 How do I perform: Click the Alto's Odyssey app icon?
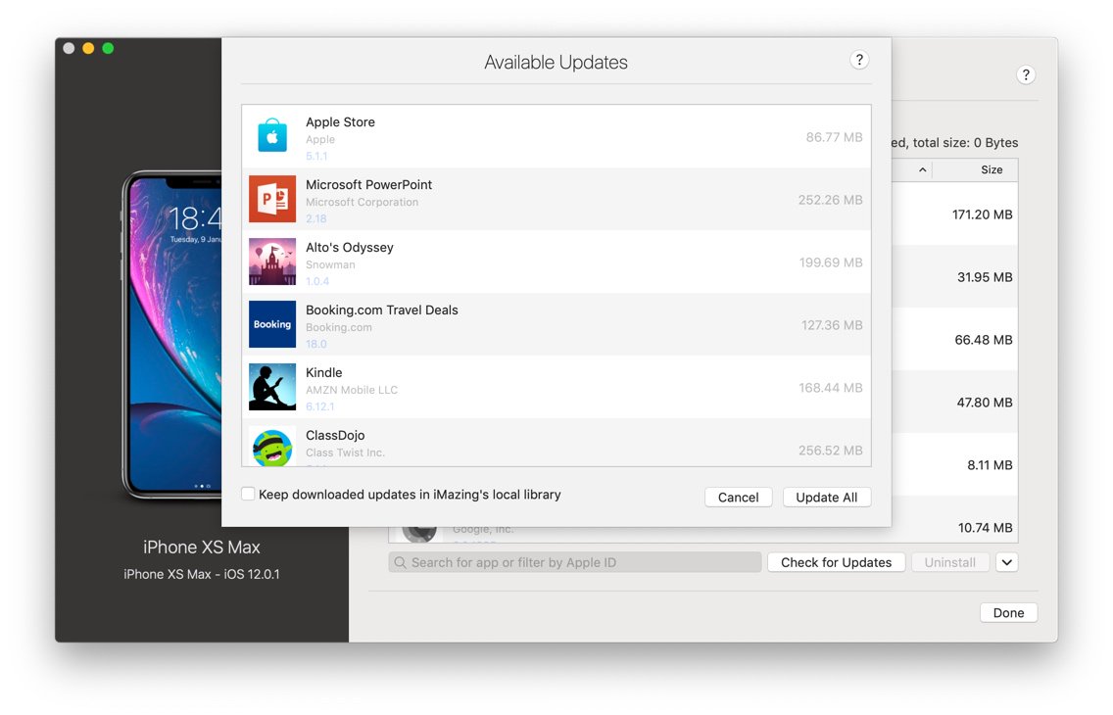272,262
